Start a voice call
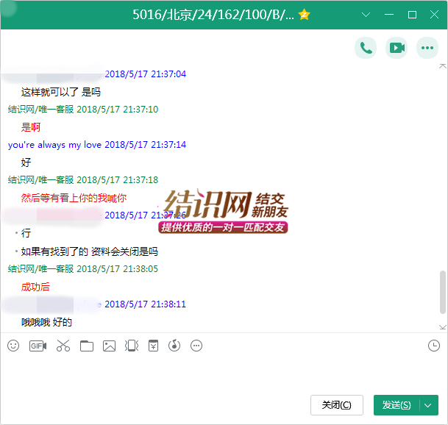The height and width of the screenshot is (425, 448). 366,48
